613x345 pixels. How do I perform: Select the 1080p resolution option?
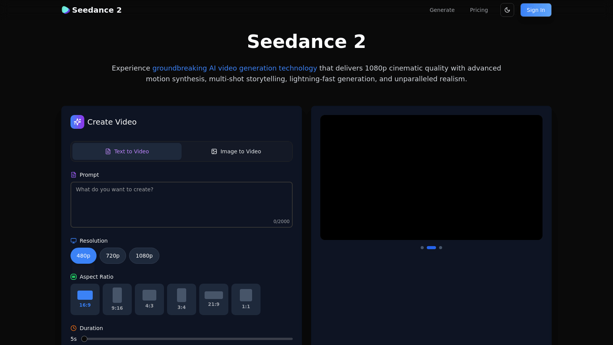(144, 256)
